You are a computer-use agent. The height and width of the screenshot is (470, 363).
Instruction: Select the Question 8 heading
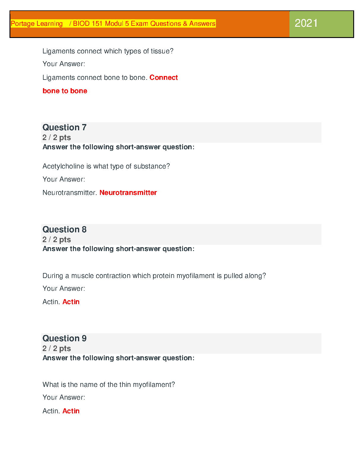[x=64, y=229]
